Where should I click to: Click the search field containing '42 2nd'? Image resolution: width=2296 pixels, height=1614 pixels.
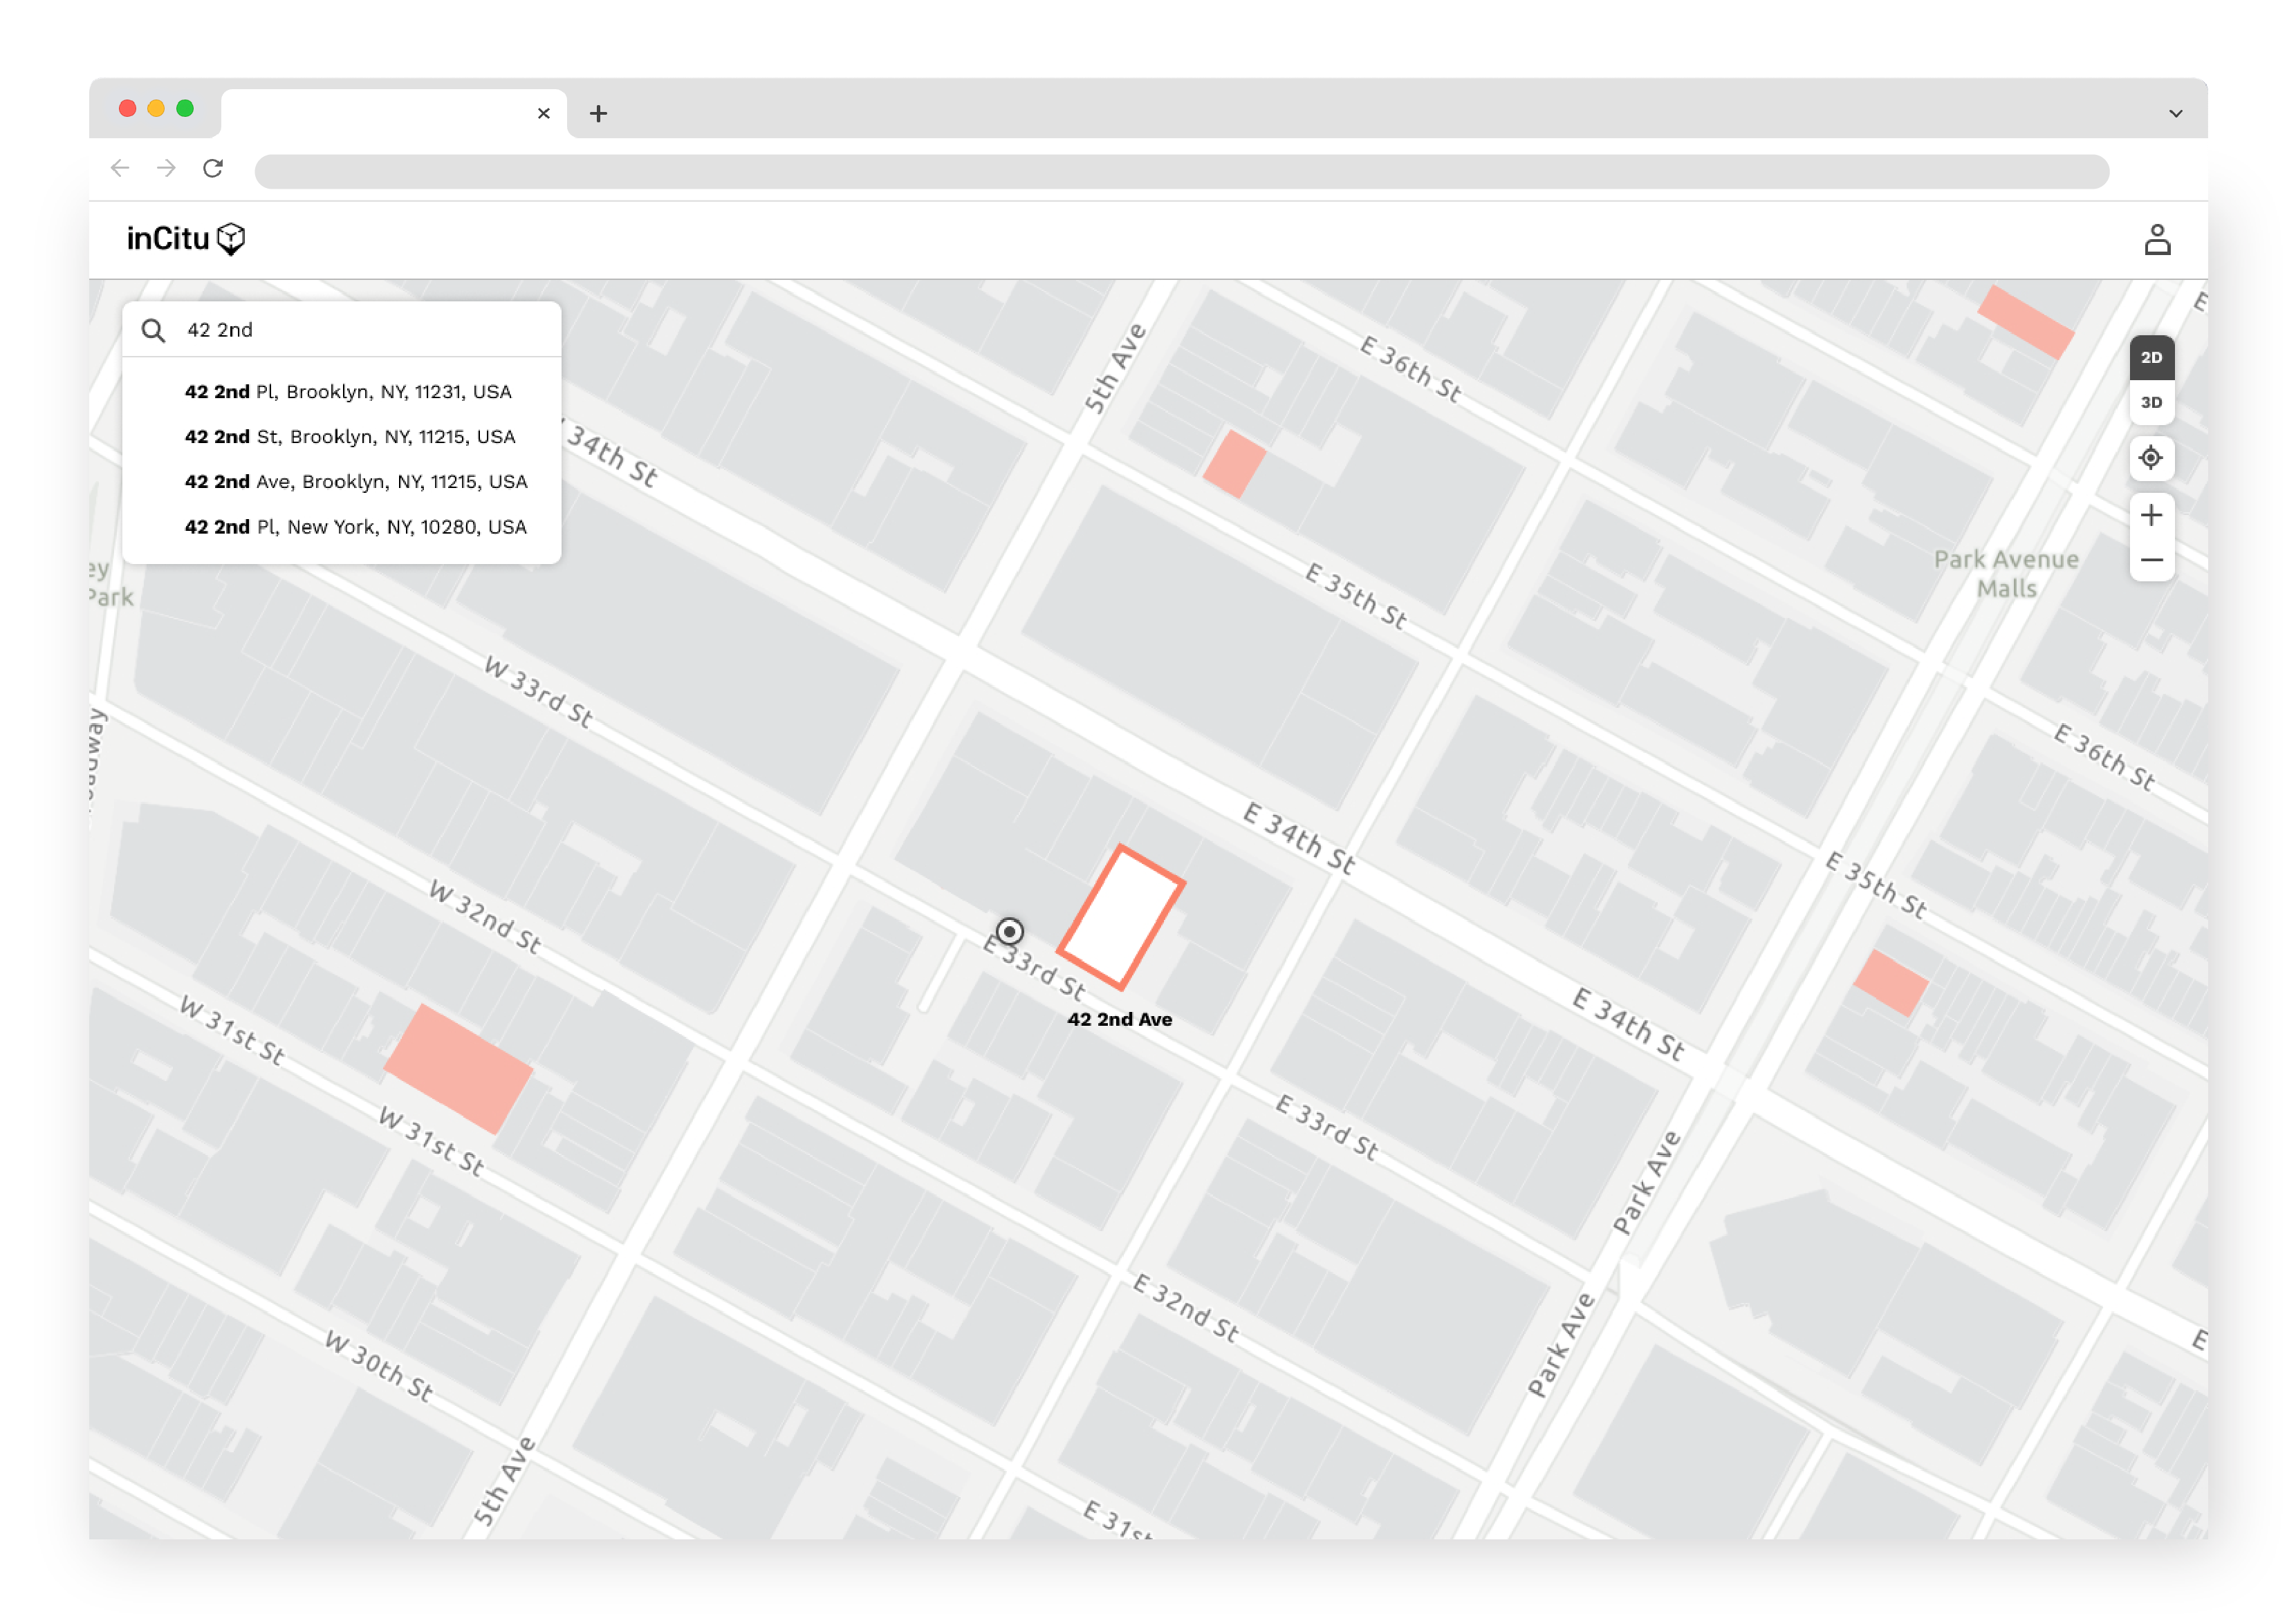(x=342, y=330)
